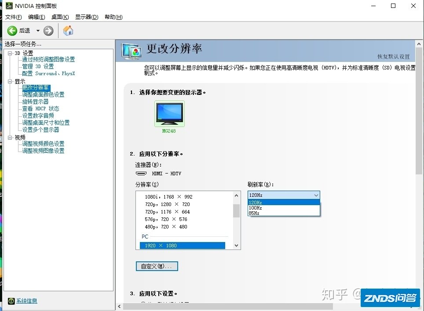Viewport: 424px width, 311px height.
Task: Click the system information icon
Action: 11,301
